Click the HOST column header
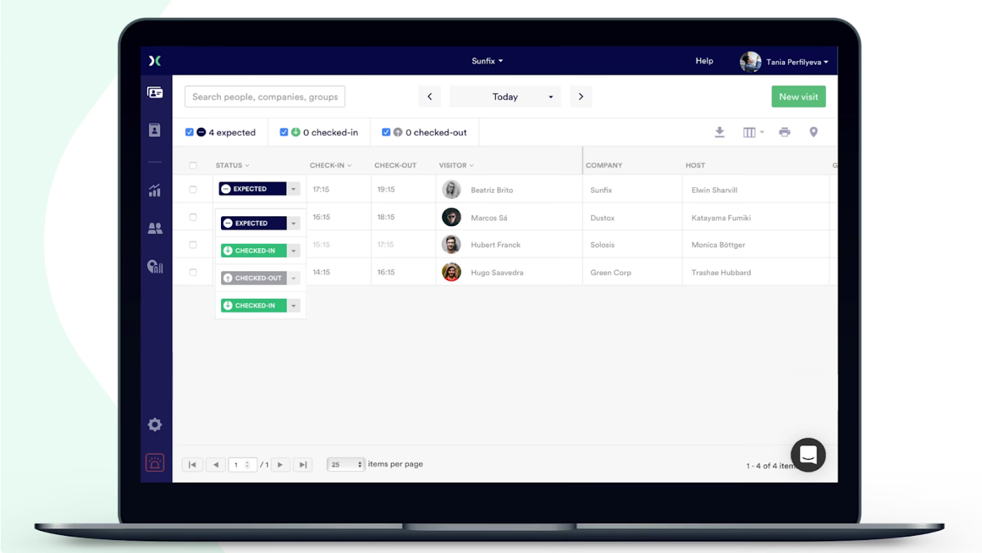Image resolution: width=982 pixels, height=553 pixels. (x=695, y=165)
